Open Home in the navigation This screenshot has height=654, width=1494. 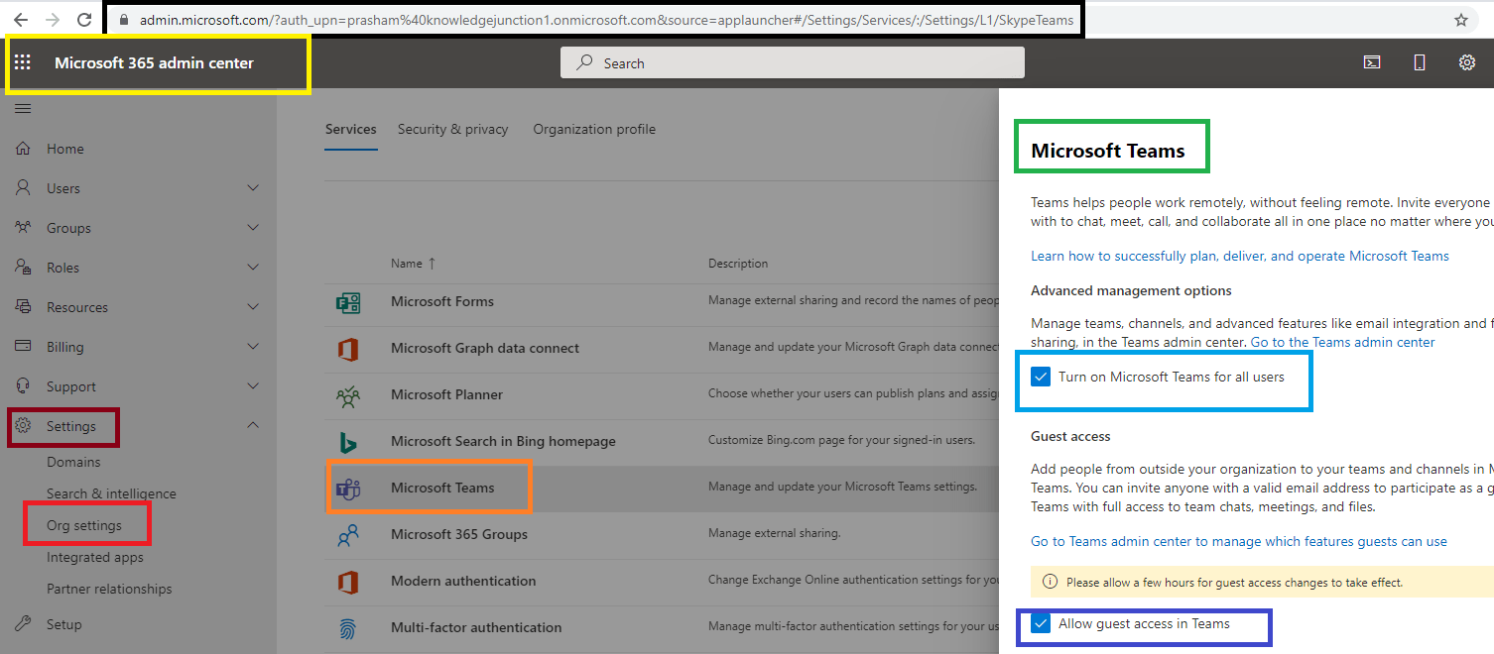click(65, 149)
